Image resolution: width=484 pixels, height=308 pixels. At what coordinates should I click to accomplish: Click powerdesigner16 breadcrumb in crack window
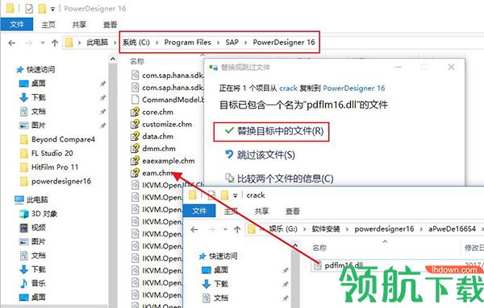(x=384, y=229)
